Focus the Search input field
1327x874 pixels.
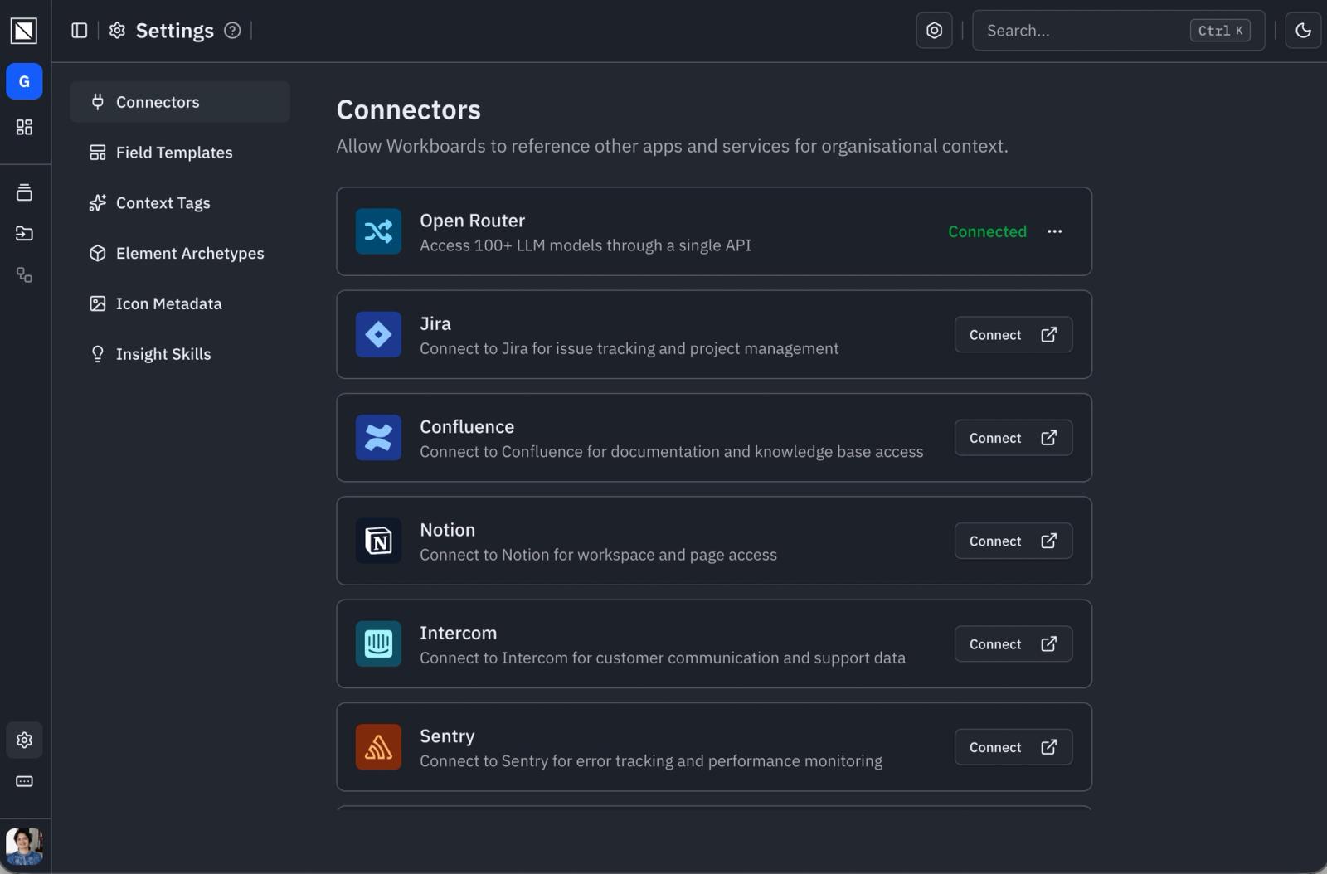click(1118, 31)
